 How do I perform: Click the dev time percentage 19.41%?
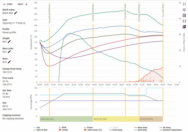[x=6, y=97]
